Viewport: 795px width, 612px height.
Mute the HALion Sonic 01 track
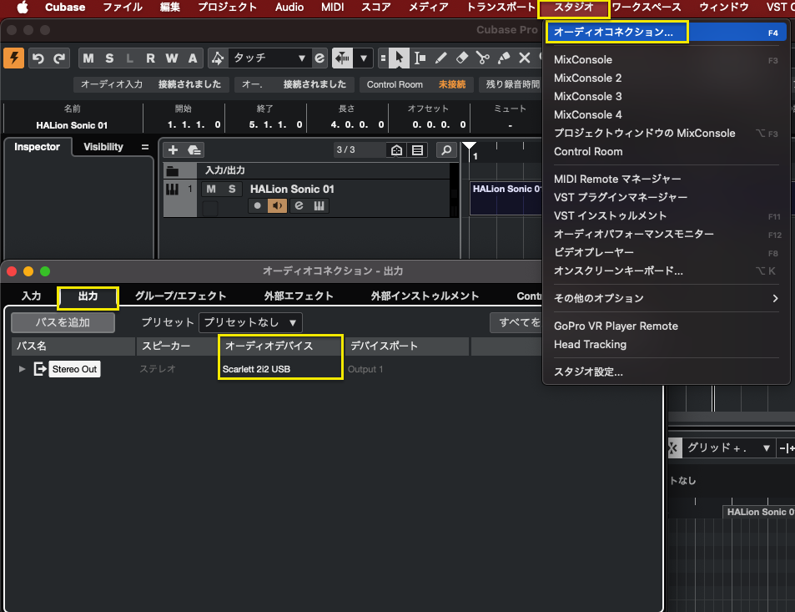pyautogui.click(x=212, y=190)
